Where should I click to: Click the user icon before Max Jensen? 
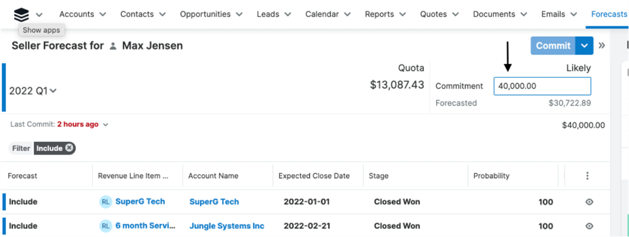click(113, 46)
